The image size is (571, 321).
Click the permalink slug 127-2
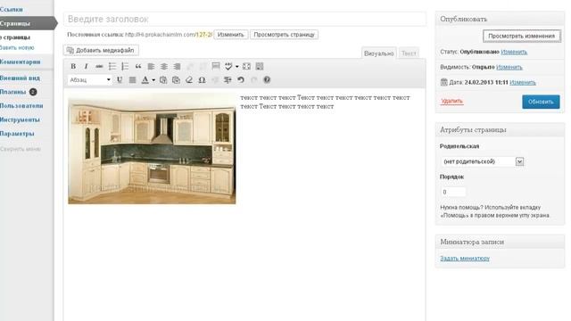(203, 35)
